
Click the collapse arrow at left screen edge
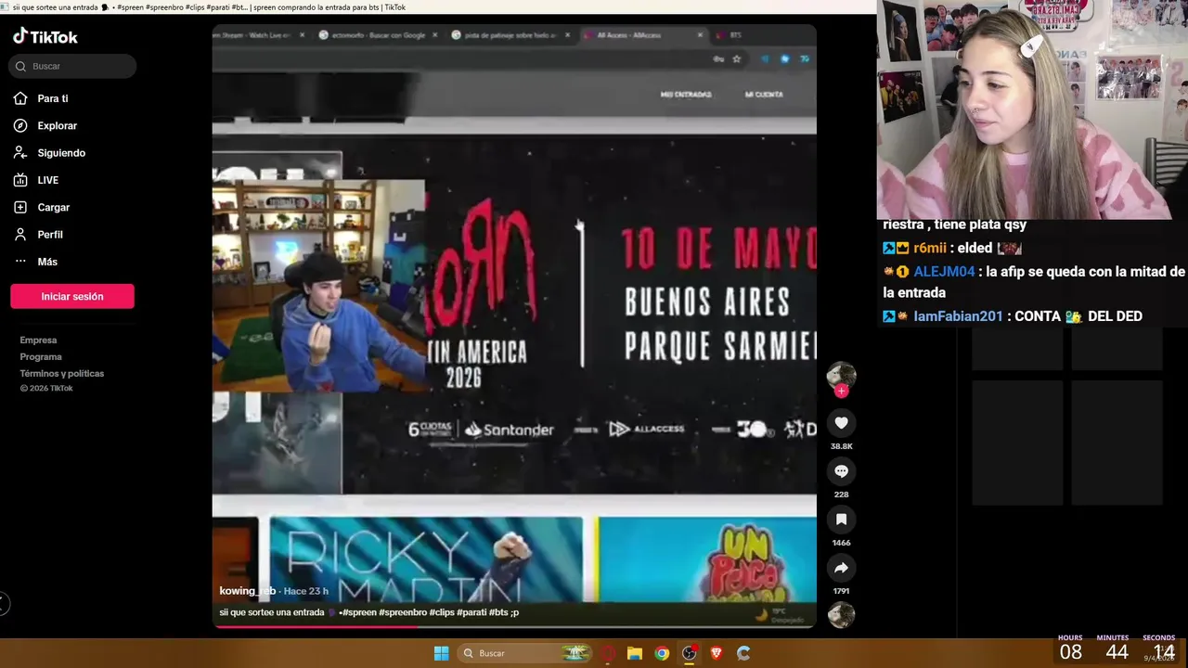(4, 604)
